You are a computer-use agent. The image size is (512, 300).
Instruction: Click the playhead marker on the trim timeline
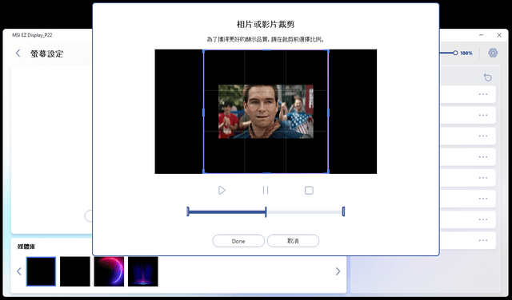tap(266, 211)
